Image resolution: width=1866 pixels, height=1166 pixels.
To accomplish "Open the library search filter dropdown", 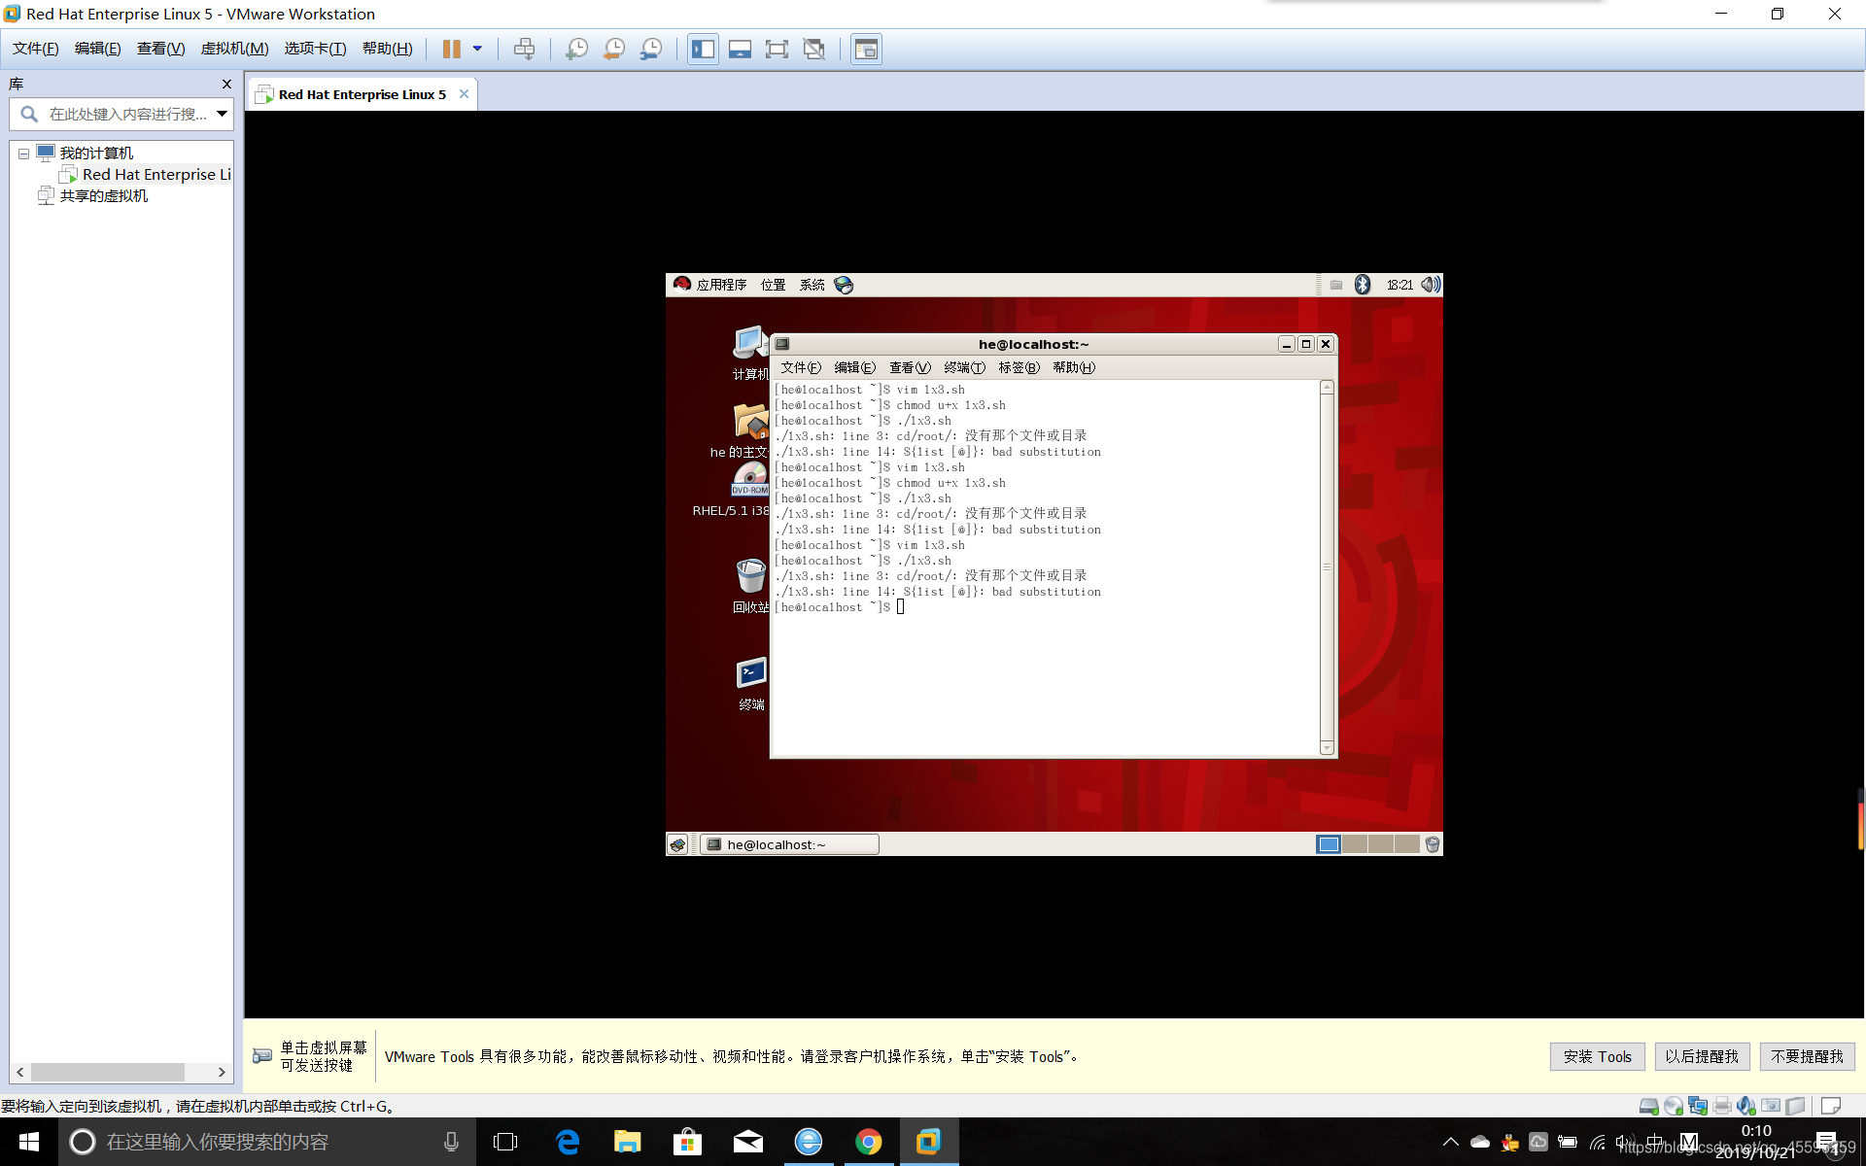I will point(223,114).
